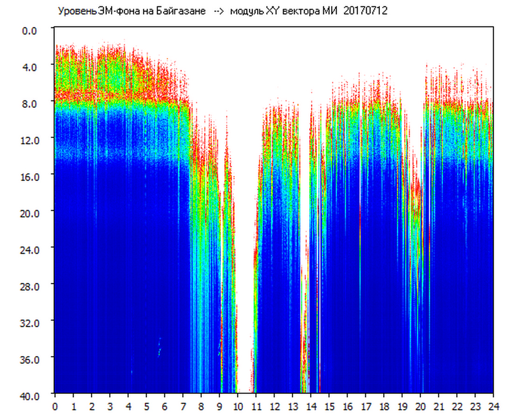Image resolution: width=511 pixels, height=420 pixels.
Task: Click hour 20 label on the horizontal axis
Action: tap(420, 406)
